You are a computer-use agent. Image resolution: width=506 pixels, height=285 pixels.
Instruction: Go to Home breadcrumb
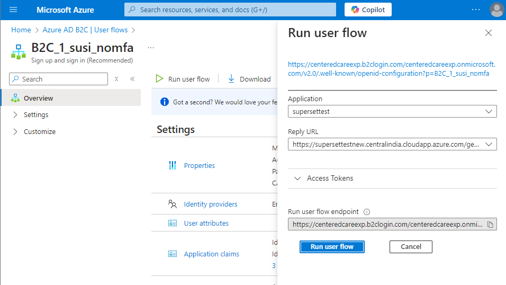tap(21, 30)
